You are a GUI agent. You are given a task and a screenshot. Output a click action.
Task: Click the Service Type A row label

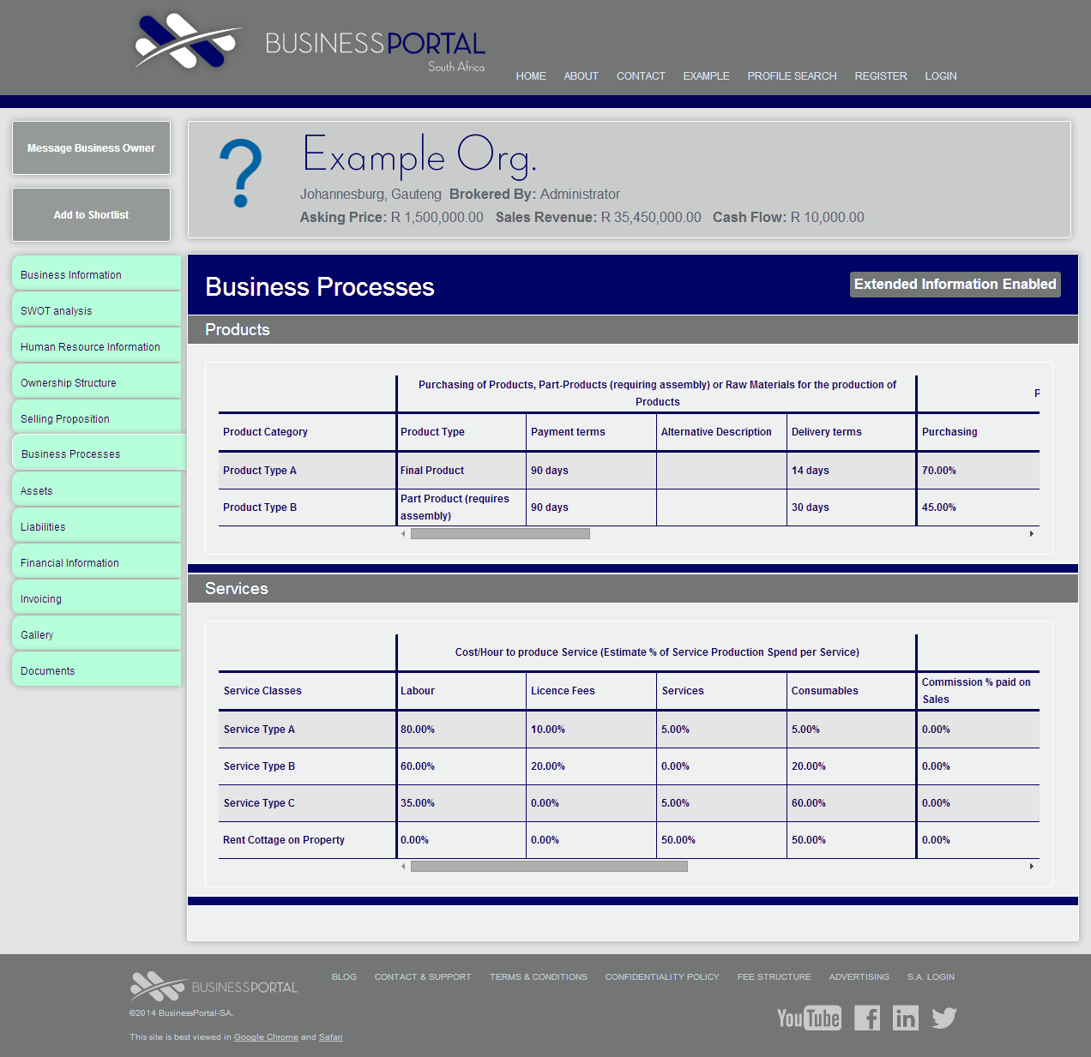click(x=259, y=730)
